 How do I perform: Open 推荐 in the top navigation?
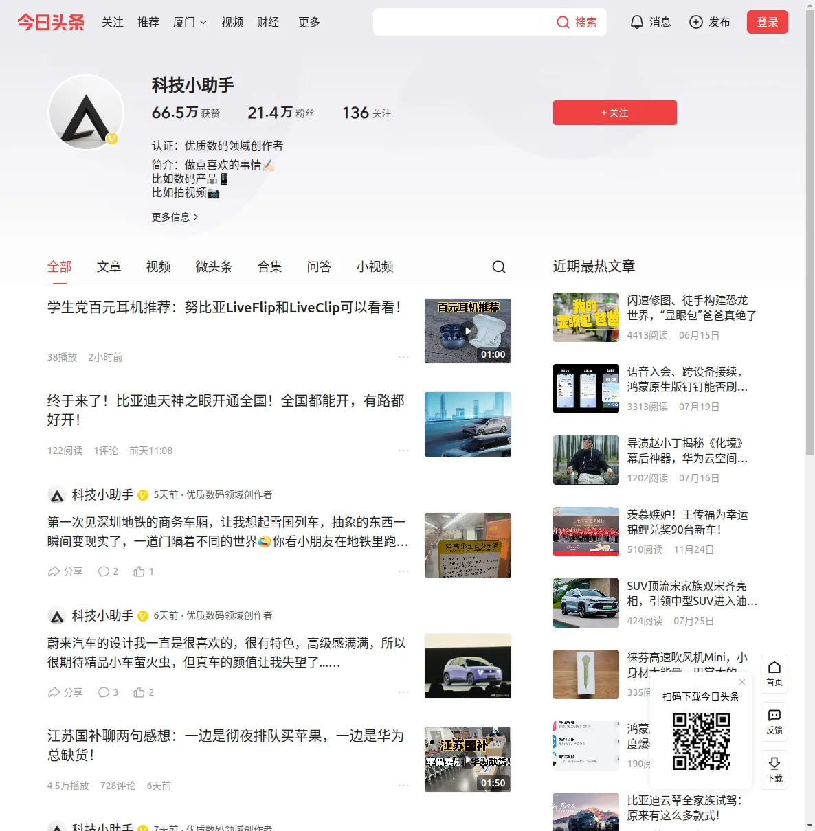point(148,22)
